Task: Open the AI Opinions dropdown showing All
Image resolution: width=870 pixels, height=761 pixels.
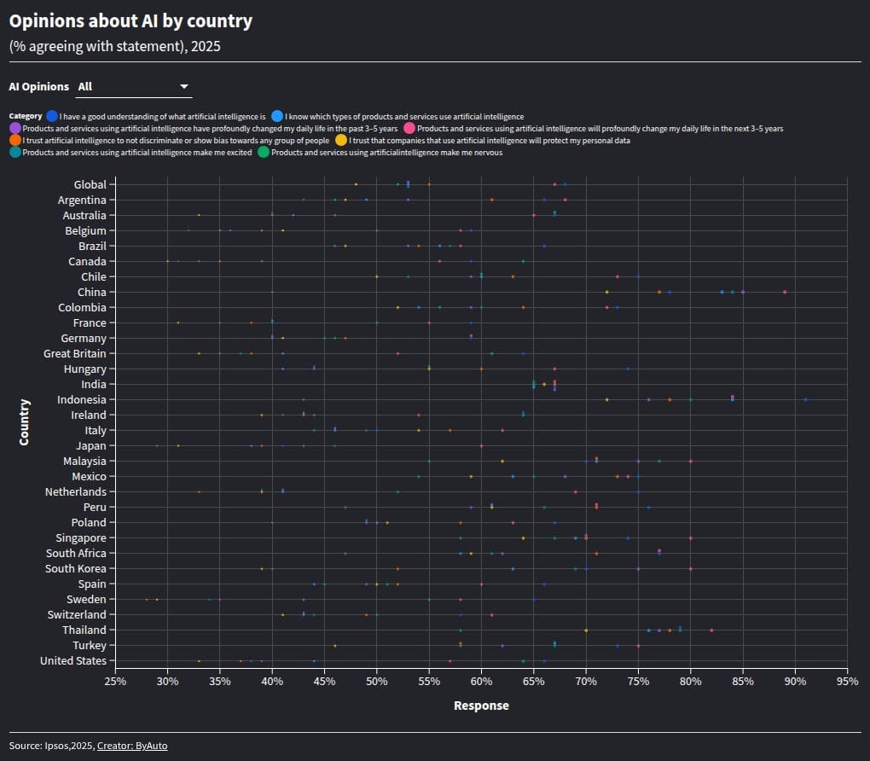Action: point(134,86)
